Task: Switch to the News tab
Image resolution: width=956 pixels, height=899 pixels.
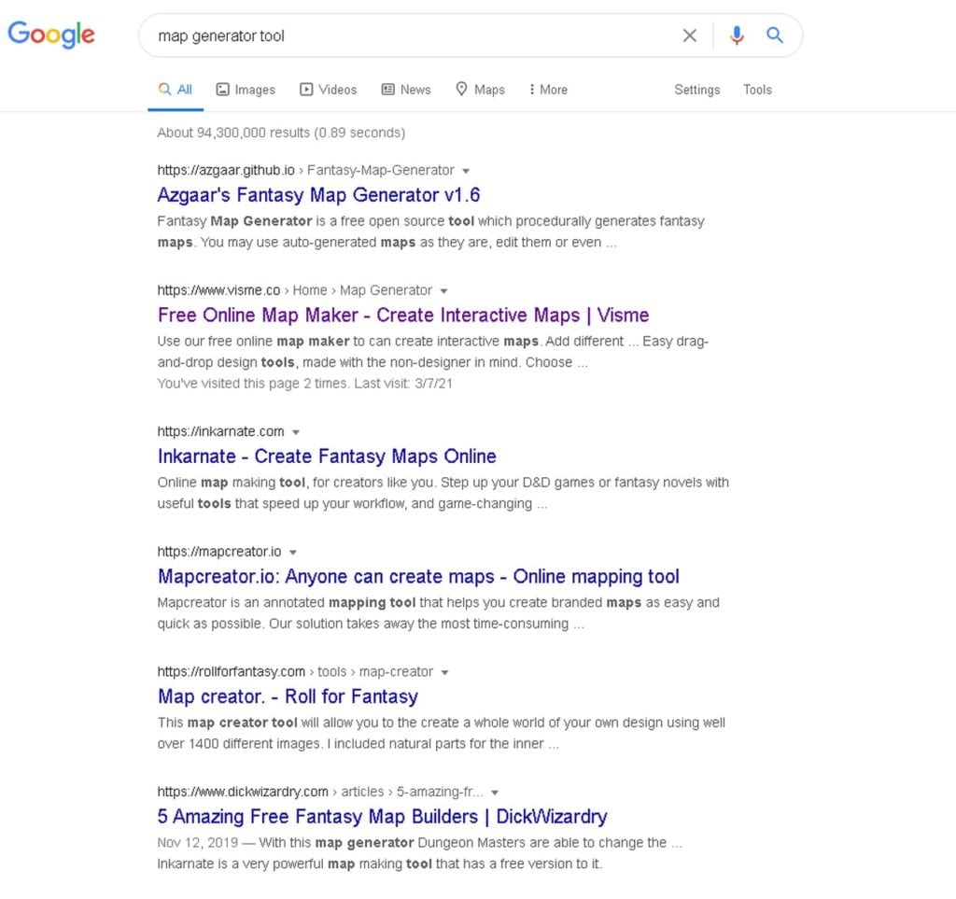Action: [x=406, y=90]
